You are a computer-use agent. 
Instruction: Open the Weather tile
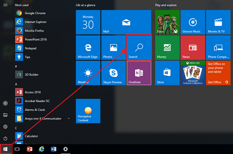click(x=88, y=73)
